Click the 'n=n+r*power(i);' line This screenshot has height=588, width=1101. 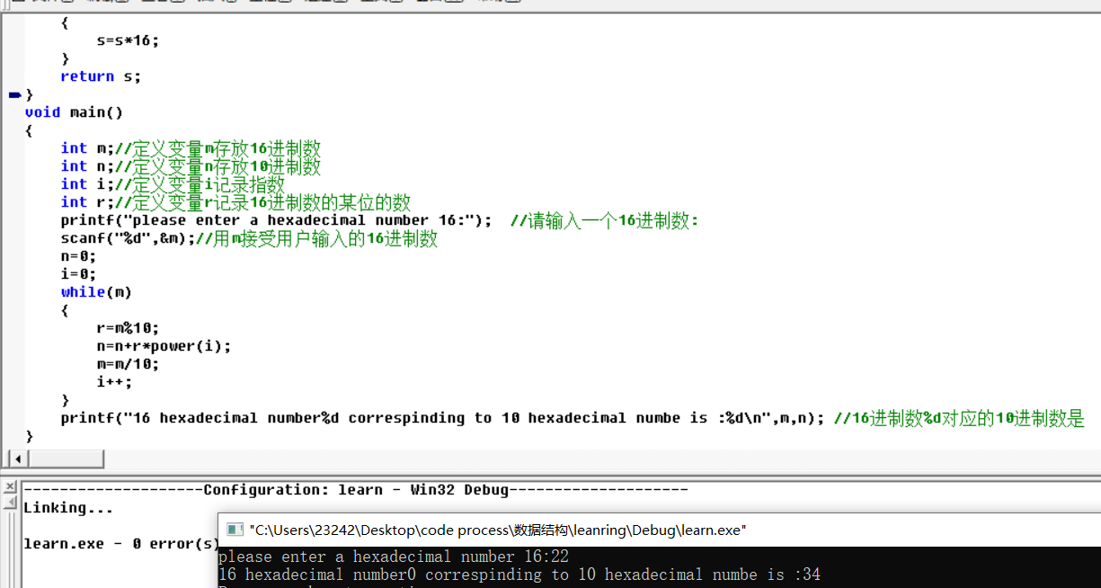[164, 346]
